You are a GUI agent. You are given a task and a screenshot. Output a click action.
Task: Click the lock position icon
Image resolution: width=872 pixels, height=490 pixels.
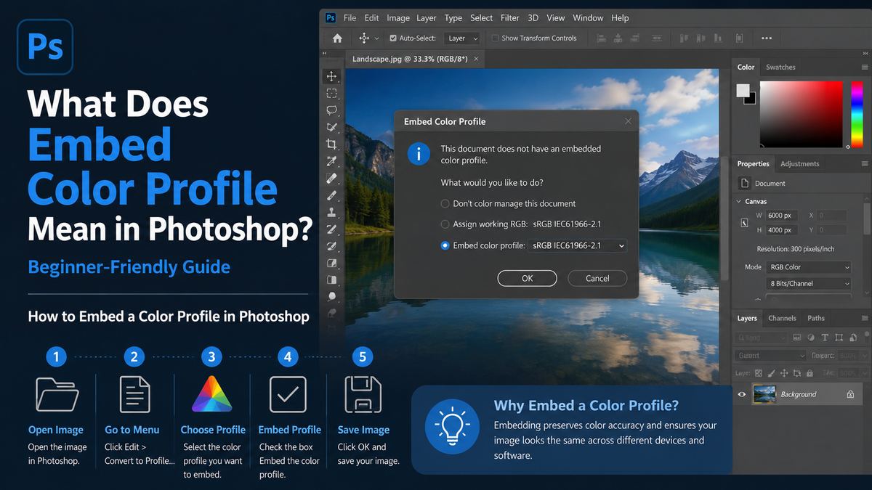784,373
